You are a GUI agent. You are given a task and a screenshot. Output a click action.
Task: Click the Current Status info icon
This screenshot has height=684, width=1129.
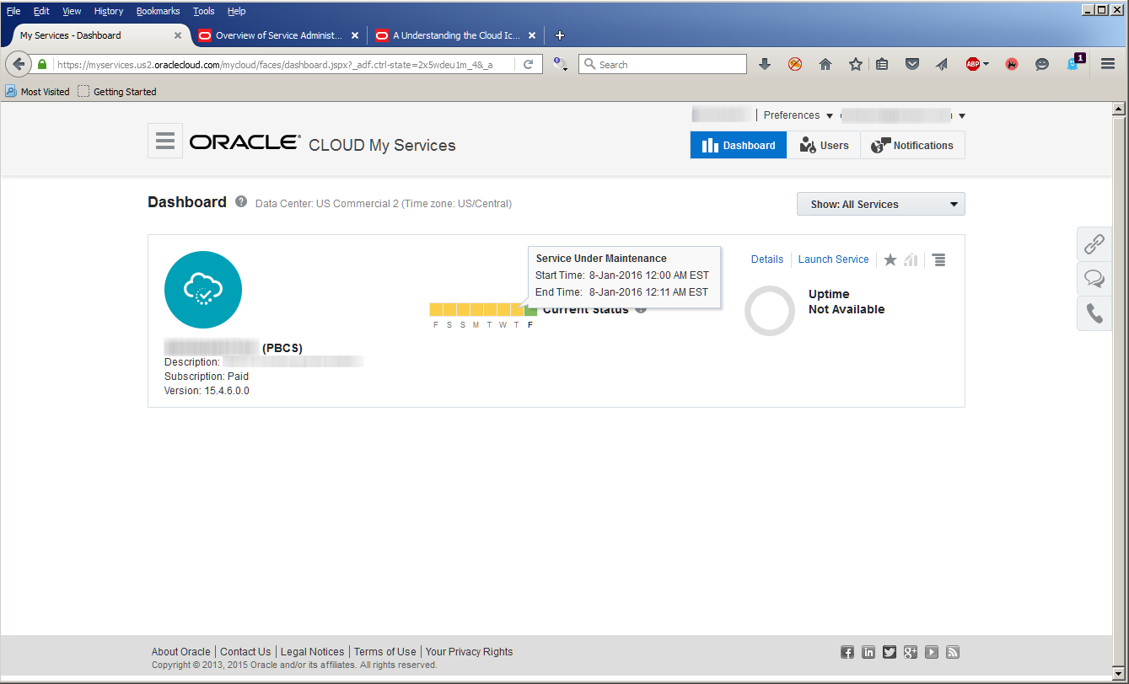point(641,309)
